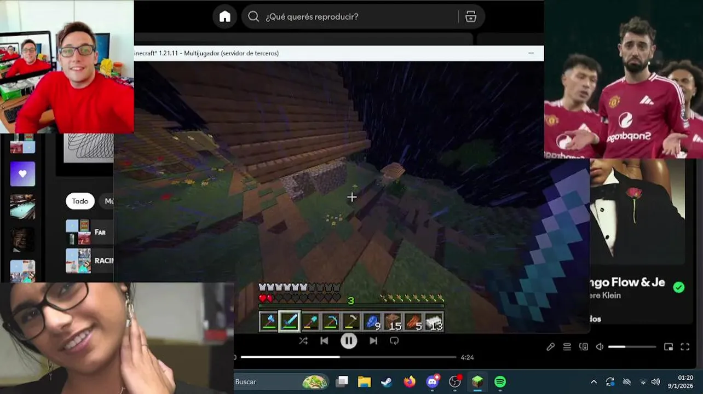Image resolution: width=703 pixels, height=394 pixels.
Task: Open Task View on the taskbar
Action: (342, 381)
